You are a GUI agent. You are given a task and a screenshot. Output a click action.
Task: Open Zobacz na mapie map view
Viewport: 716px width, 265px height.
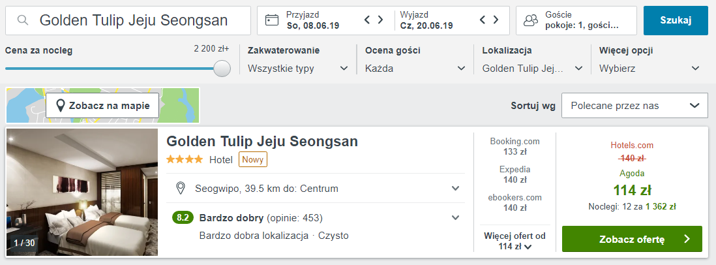[102, 105]
